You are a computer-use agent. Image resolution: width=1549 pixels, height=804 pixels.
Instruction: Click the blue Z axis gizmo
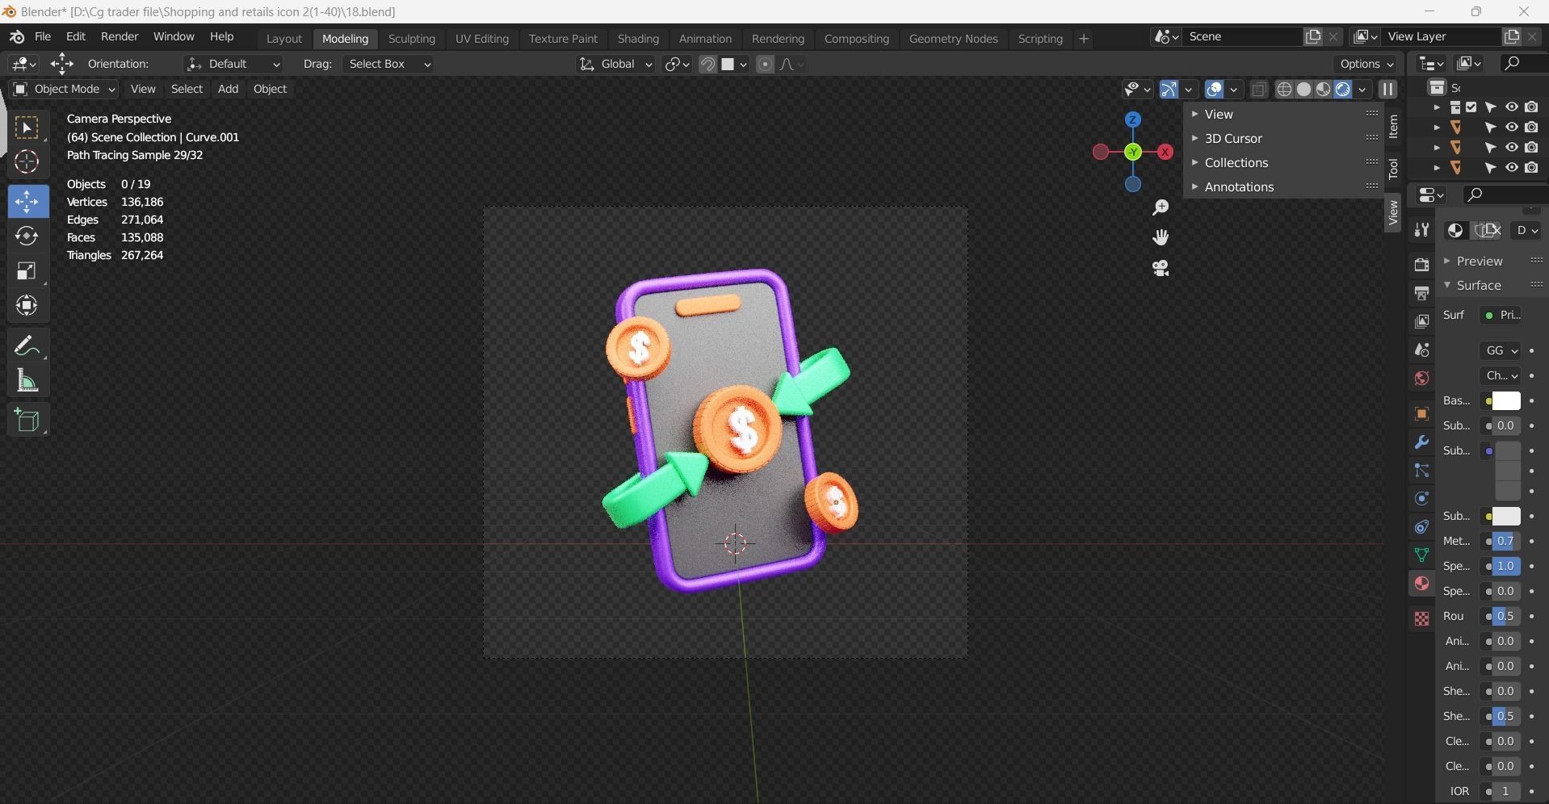pos(1133,119)
